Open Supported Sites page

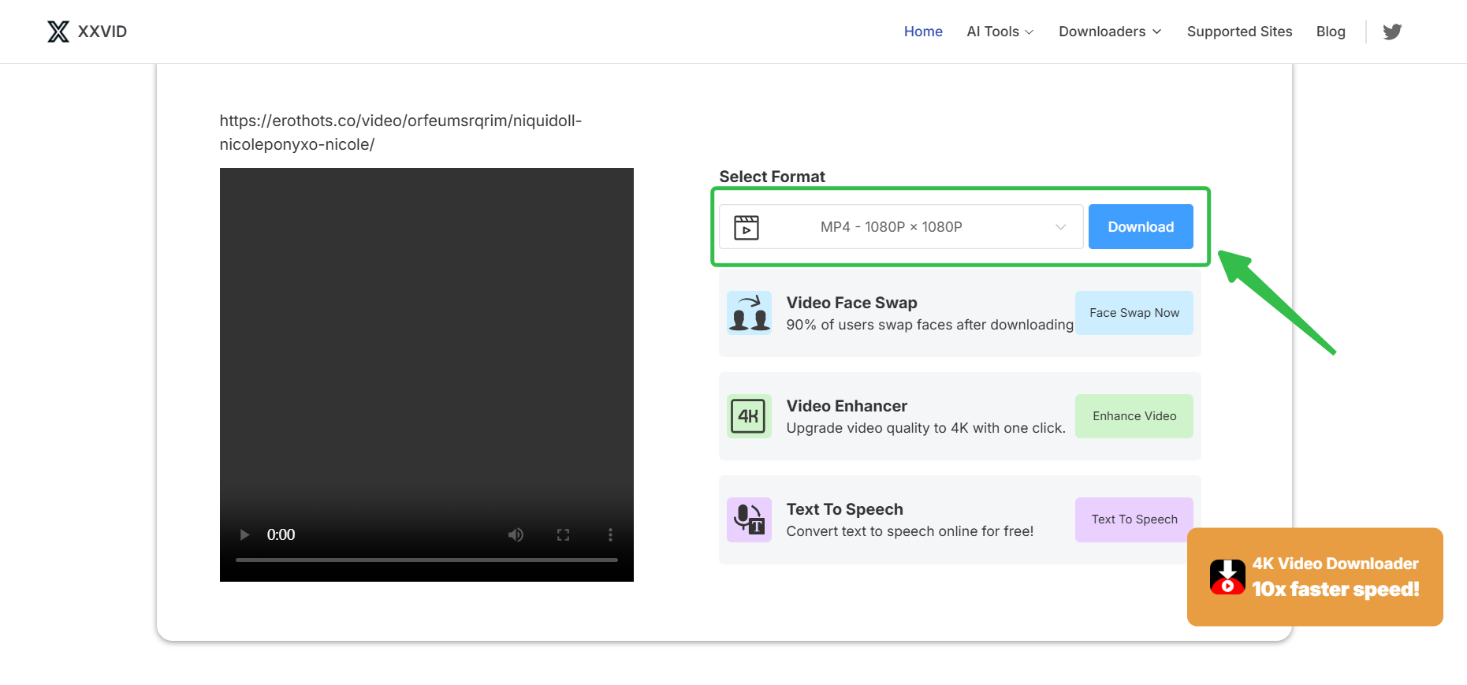click(x=1239, y=32)
